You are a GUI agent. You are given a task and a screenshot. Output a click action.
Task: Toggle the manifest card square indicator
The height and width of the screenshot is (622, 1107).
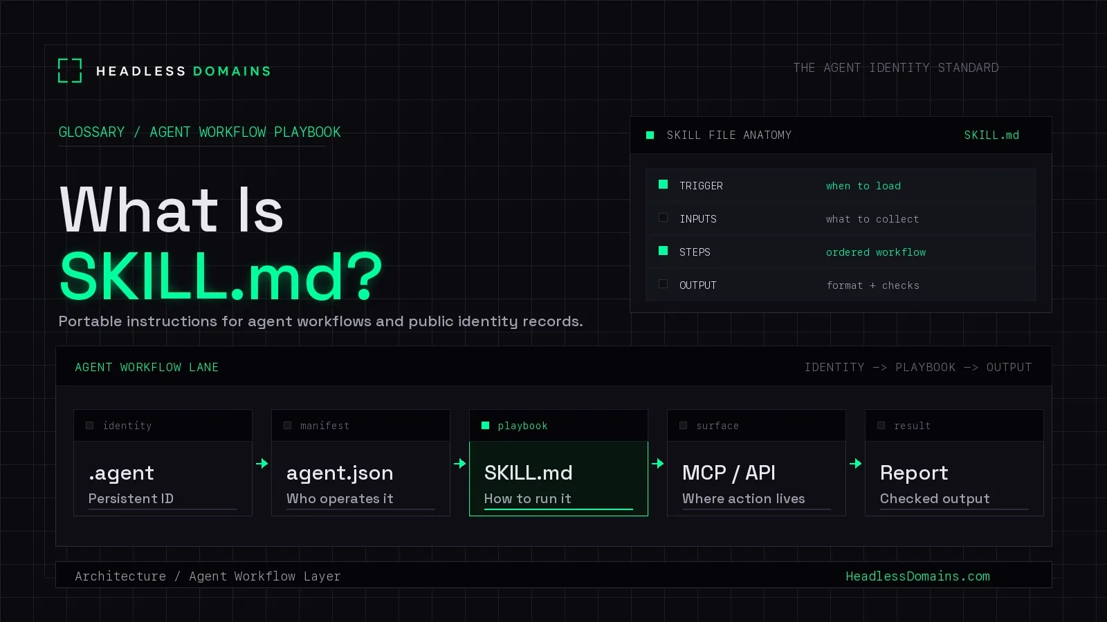coord(287,426)
